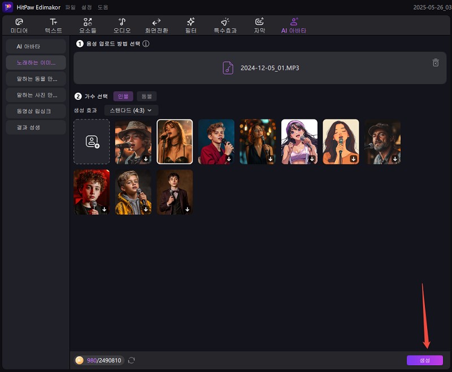
Task: Choose the bearded man in cap thumbnail
Action: pos(383,141)
